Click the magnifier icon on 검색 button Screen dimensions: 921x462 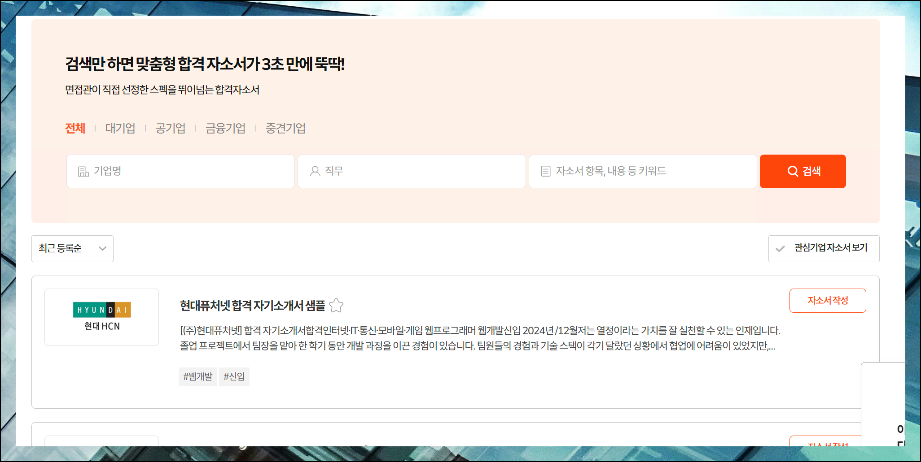click(x=793, y=171)
